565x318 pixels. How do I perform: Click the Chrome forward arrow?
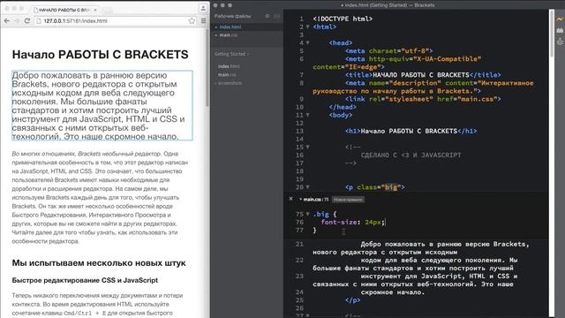pyautogui.click(x=17, y=21)
